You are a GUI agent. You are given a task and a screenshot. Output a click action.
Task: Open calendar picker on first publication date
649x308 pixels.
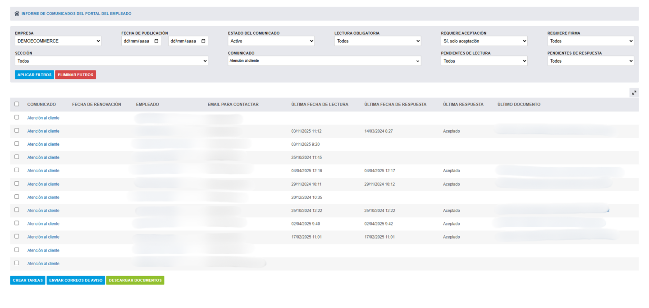pyautogui.click(x=156, y=41)
